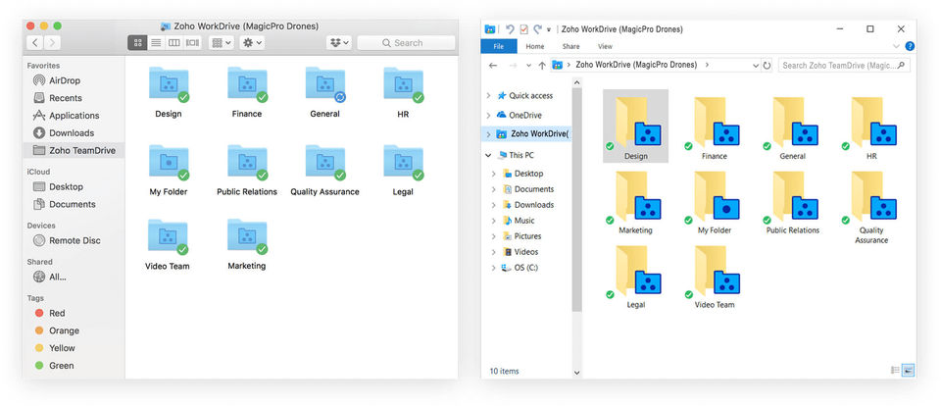Click Search Zoho TeamDrive field
This screenshot has width=941, height=406.
pyautogui.click(x=844, y=65)
